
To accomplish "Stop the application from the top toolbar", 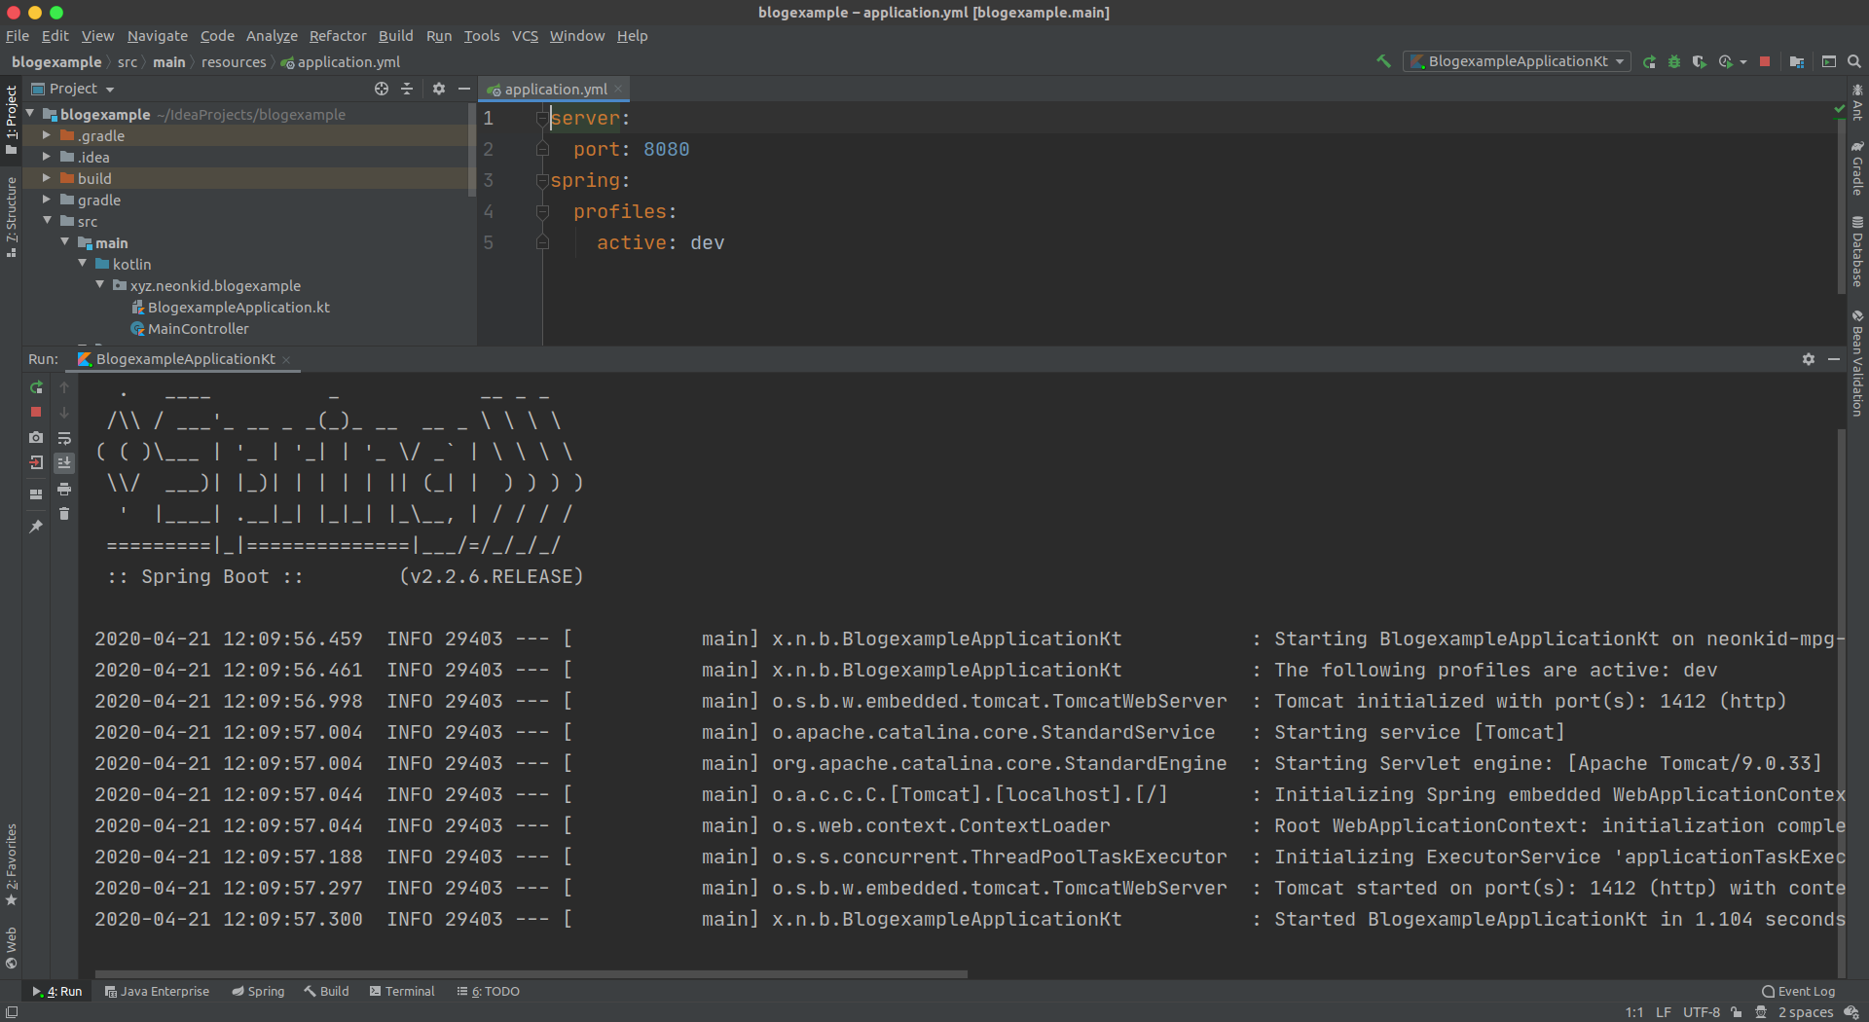I will pyautogui.click(x=1765, y=61).
